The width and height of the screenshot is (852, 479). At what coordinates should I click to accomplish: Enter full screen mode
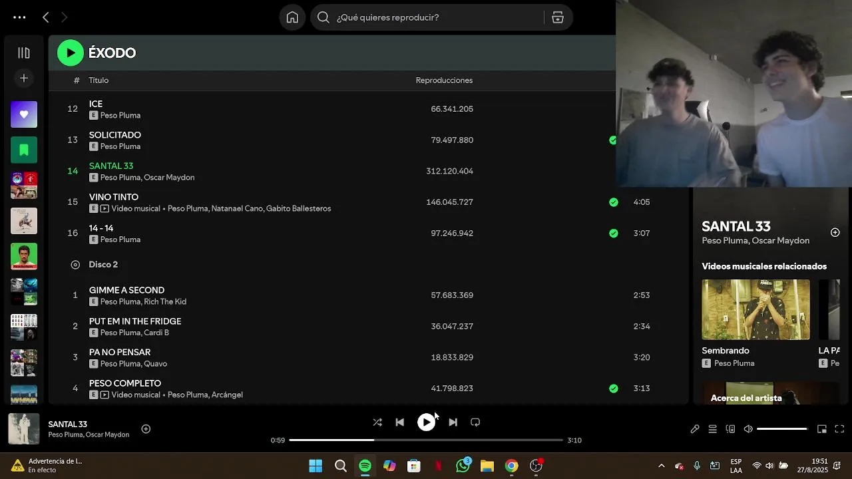coord(839,429)
